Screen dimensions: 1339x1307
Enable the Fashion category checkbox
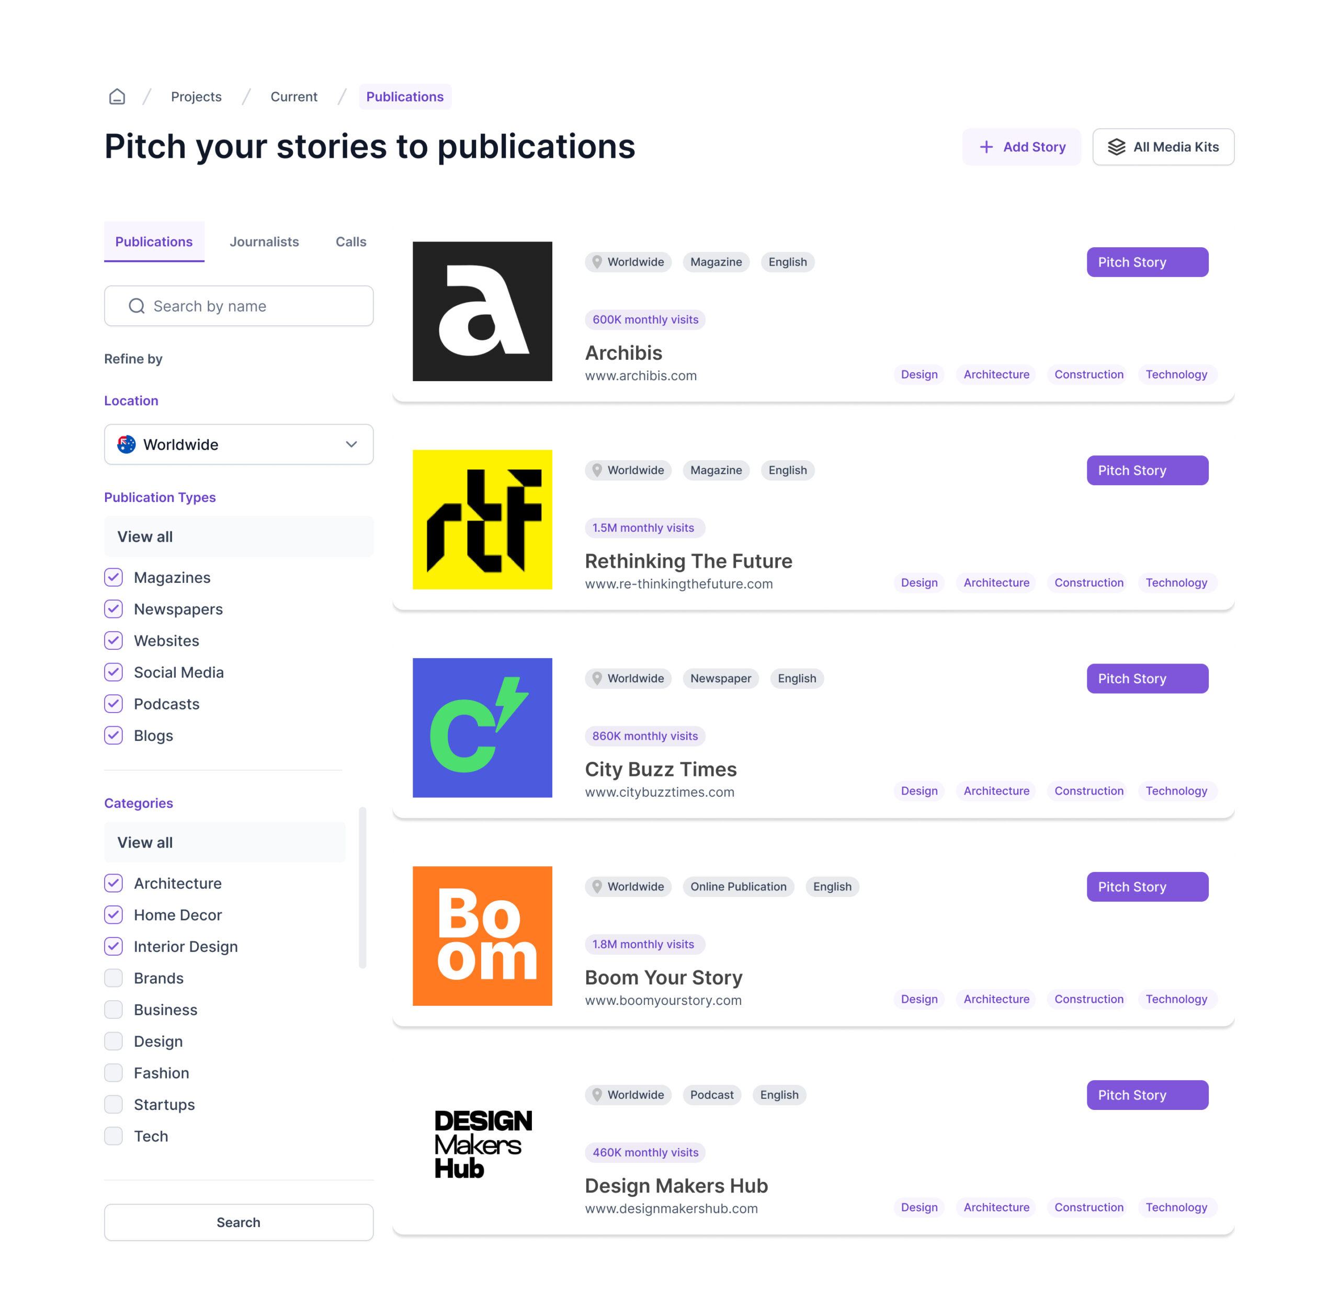(x=114, y=1072)
